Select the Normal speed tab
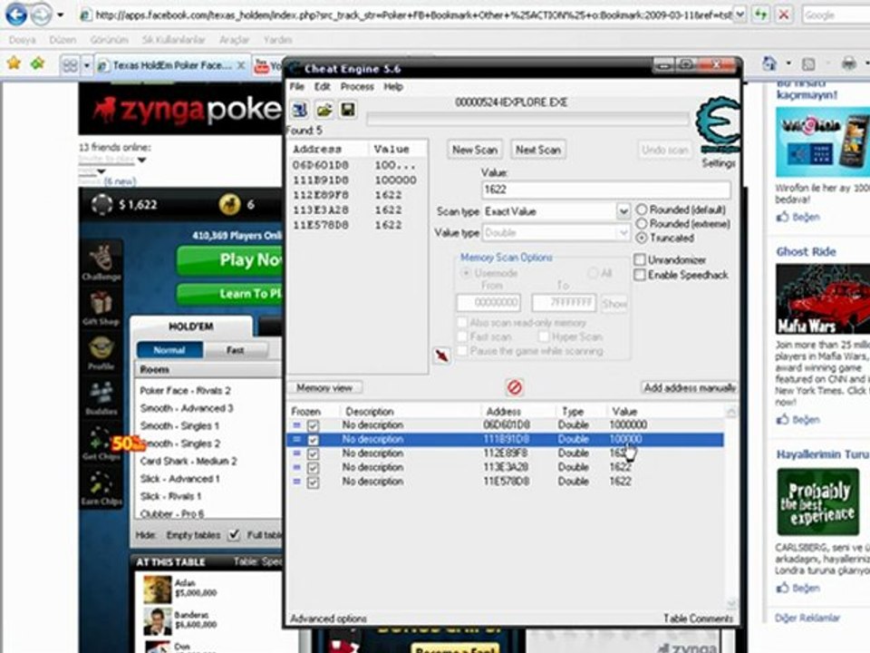The height and width of the screenshot is (653, 870). (169, 350)
